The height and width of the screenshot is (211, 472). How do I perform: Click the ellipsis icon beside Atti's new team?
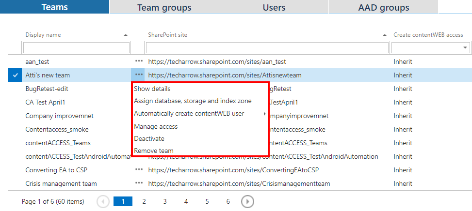coord(139,75)
